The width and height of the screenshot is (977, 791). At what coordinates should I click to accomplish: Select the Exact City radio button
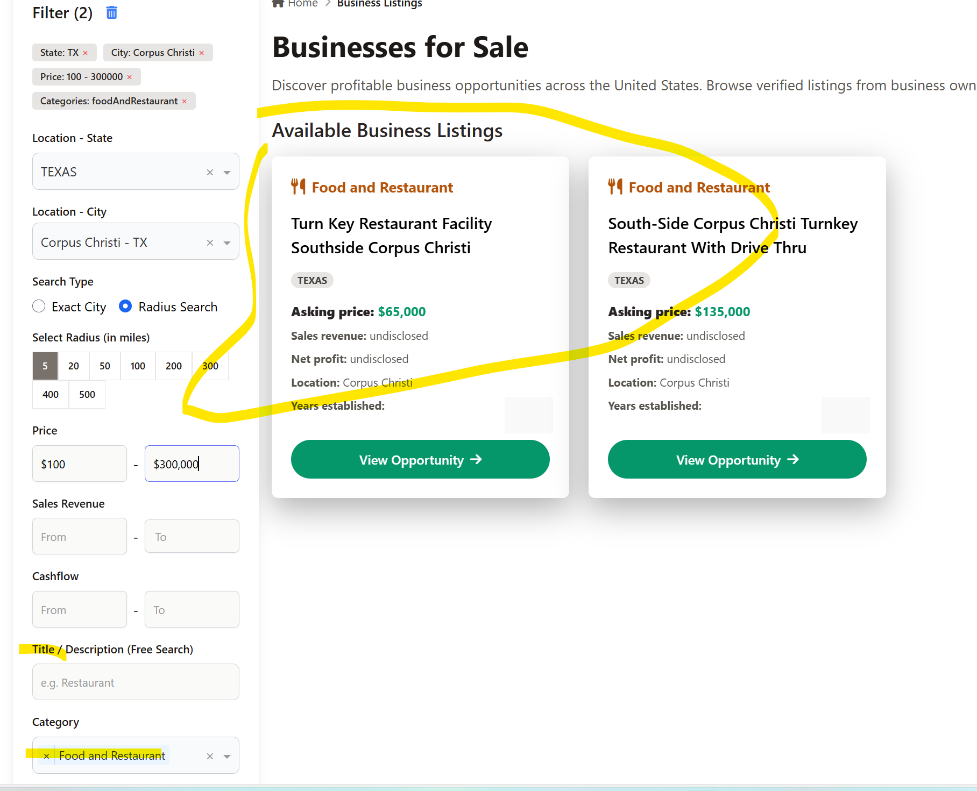tap(39, 307)
